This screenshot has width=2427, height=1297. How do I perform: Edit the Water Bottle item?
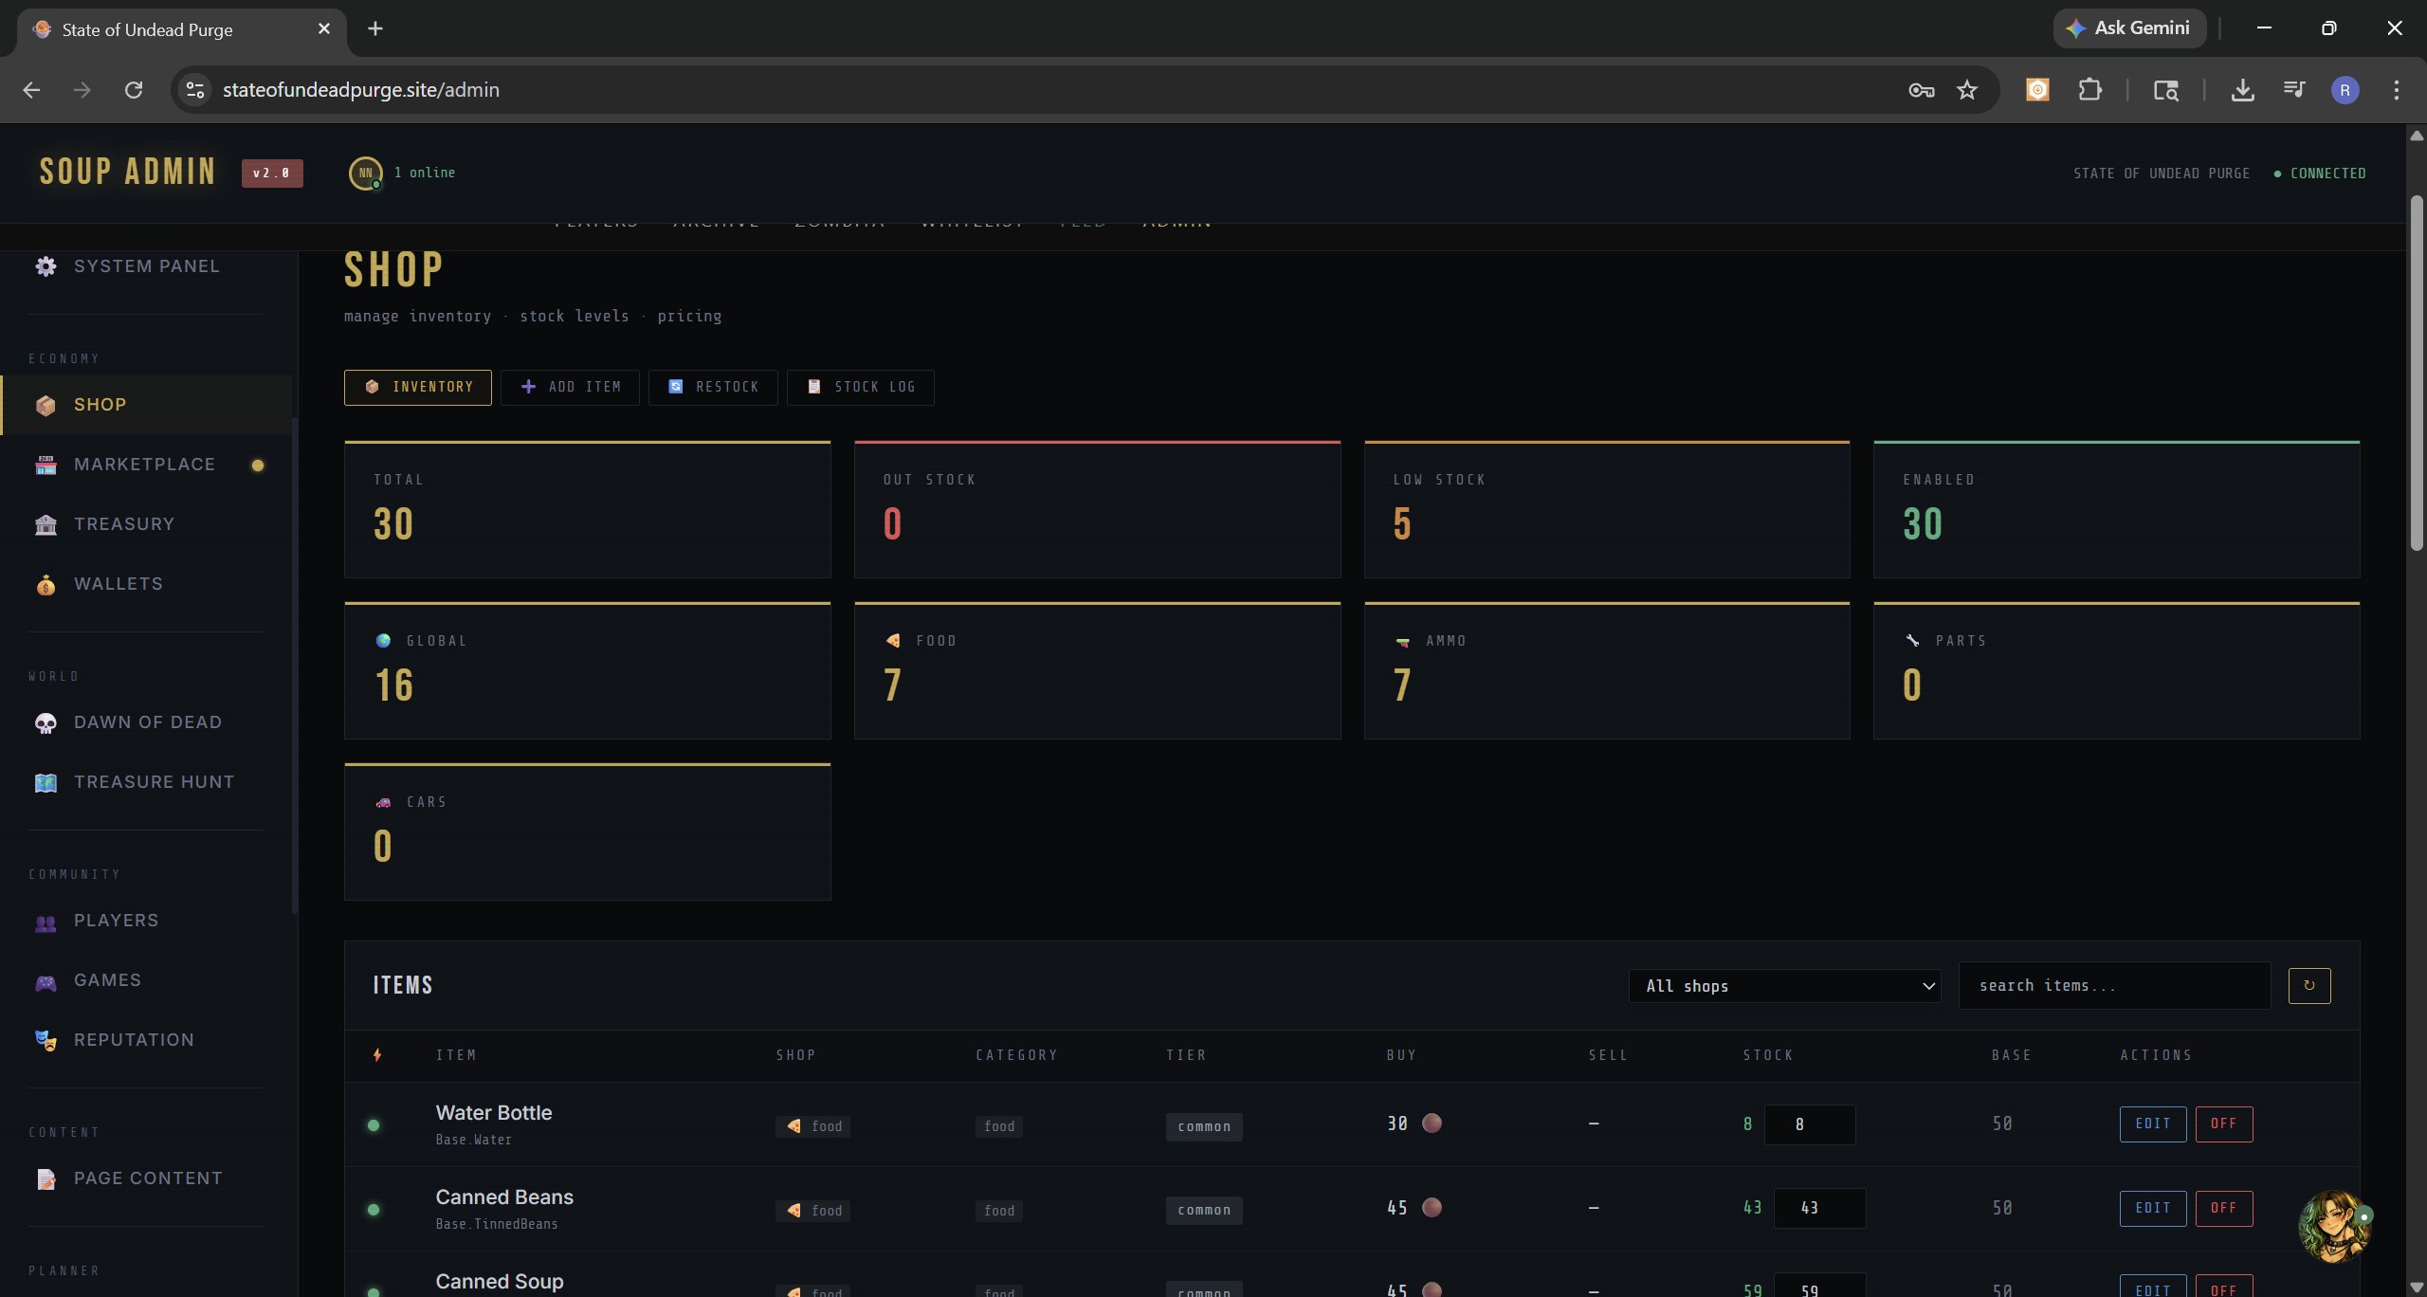(x=2153, y=1124)
